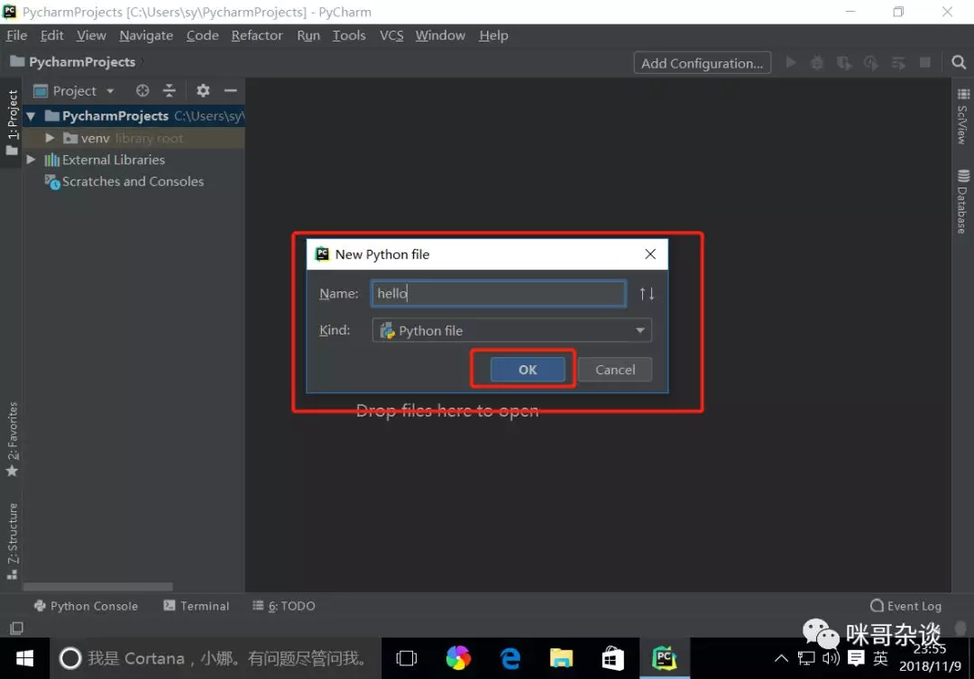Open the VCS menu

tap(391, 35)
